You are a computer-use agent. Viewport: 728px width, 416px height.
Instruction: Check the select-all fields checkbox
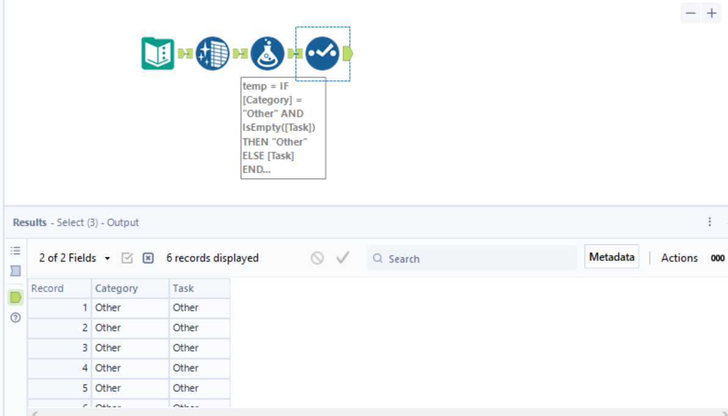[x=127, y=257]
